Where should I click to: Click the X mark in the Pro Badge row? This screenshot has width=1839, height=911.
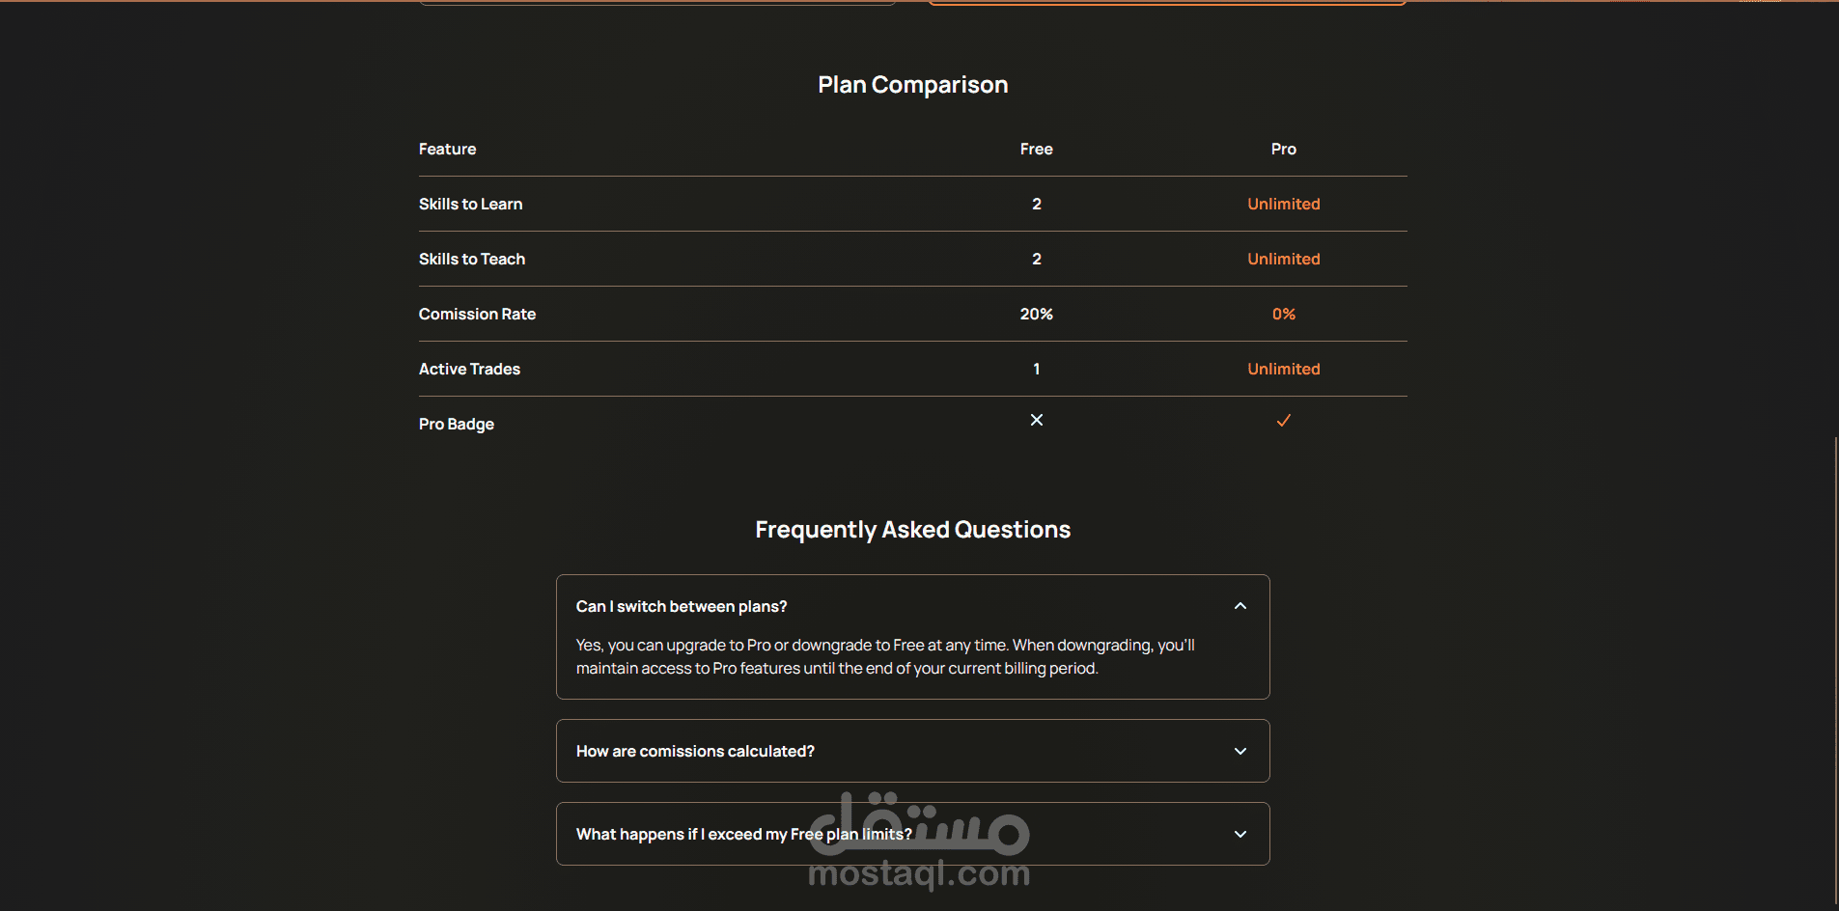tap(1037, 420)
